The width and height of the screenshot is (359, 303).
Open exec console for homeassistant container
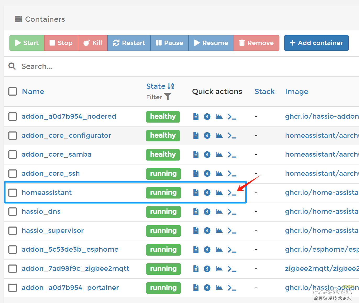coord(232,192)
